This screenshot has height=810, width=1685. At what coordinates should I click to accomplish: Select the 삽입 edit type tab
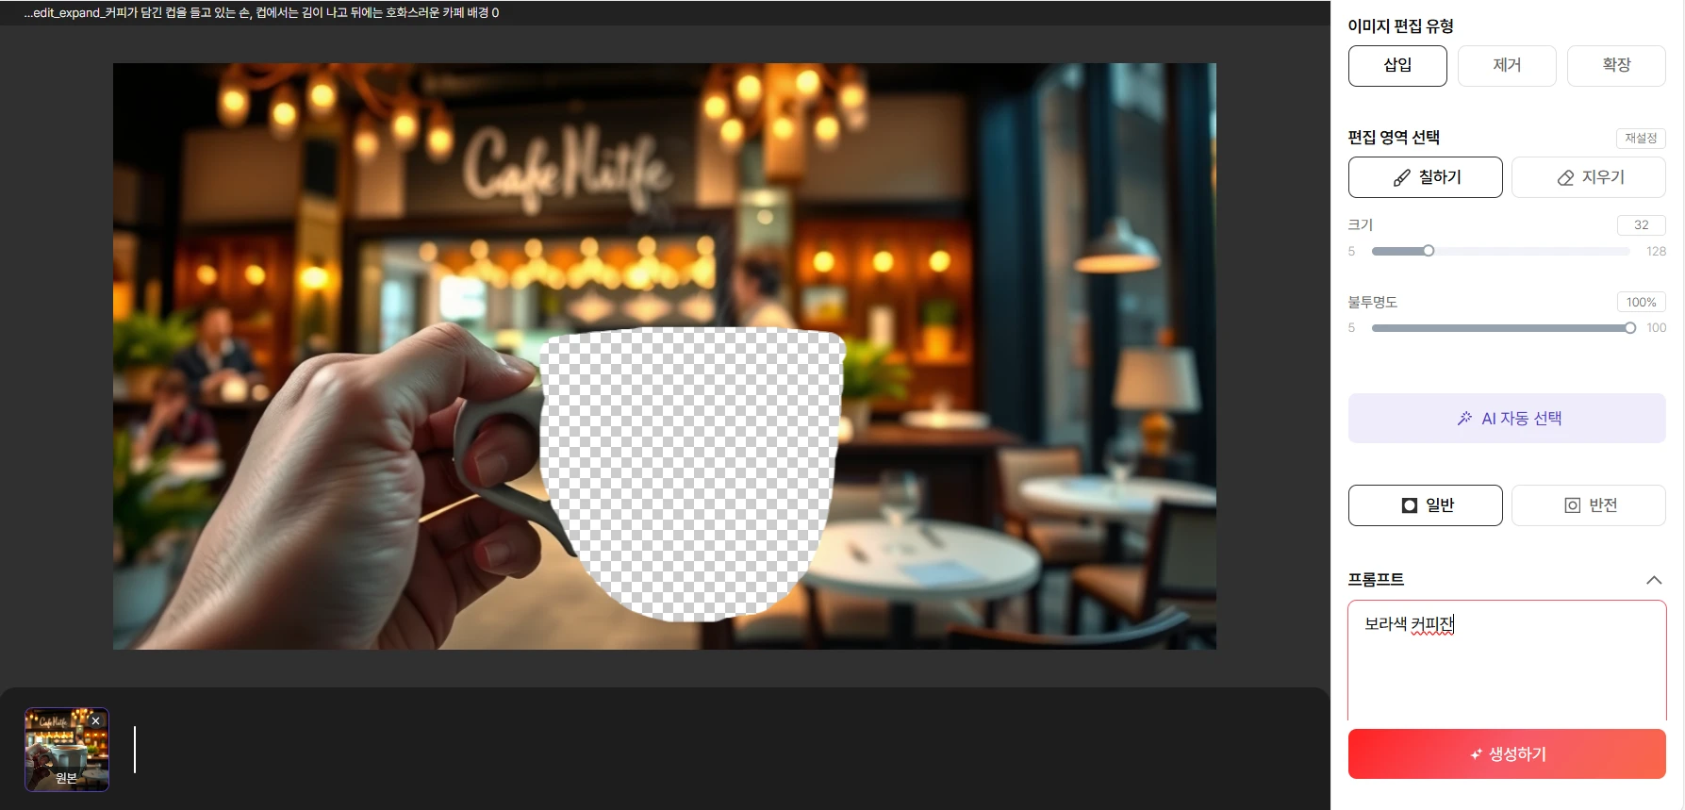click(x=1396, y=65)
